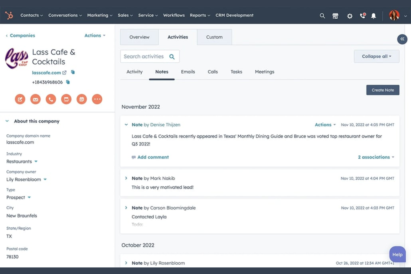
Task: Open the global search magnifier icon
Action: (322, 16)
